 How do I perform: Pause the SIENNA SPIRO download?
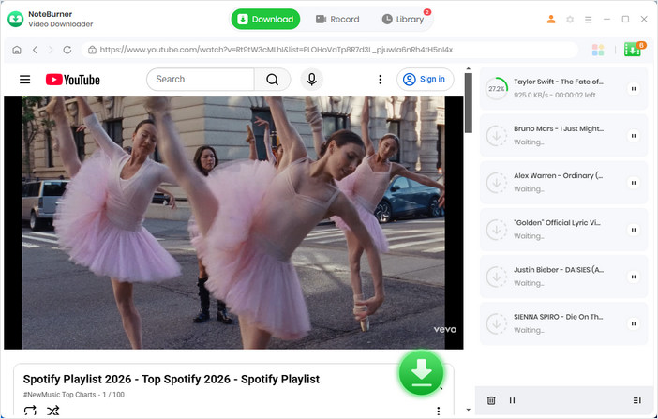coord(634,323)
